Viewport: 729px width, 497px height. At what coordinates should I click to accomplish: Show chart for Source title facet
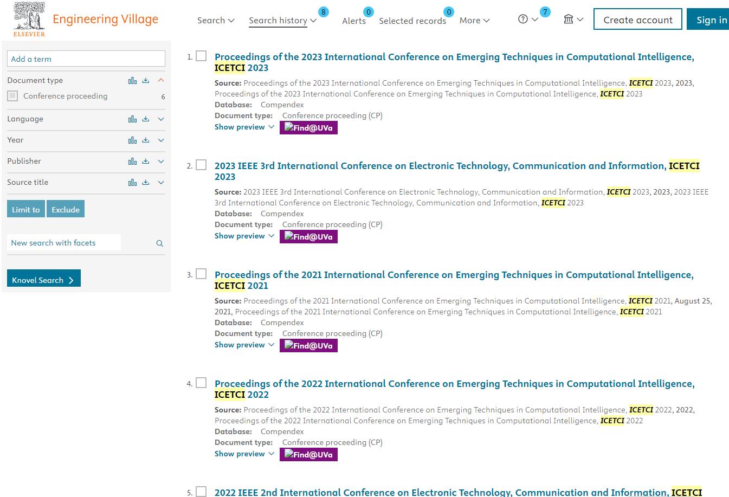point(132,182)
